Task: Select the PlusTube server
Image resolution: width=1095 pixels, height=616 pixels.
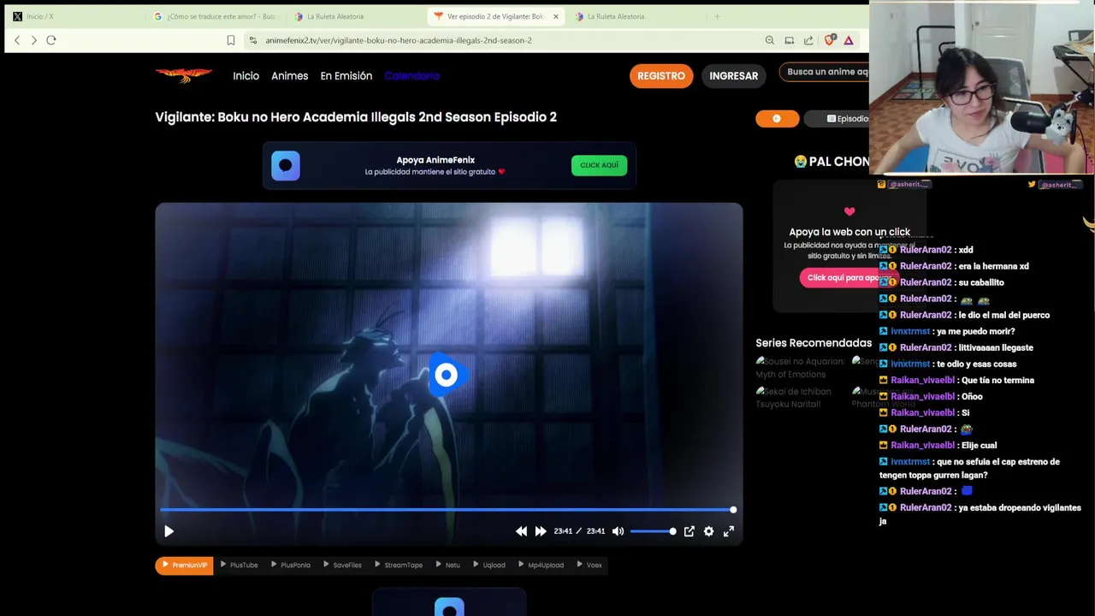Action: coord(239,565)
